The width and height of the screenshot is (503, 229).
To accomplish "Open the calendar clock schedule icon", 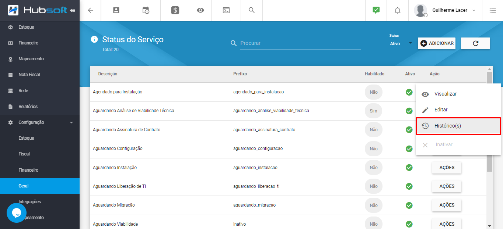I will pos(146,10).
